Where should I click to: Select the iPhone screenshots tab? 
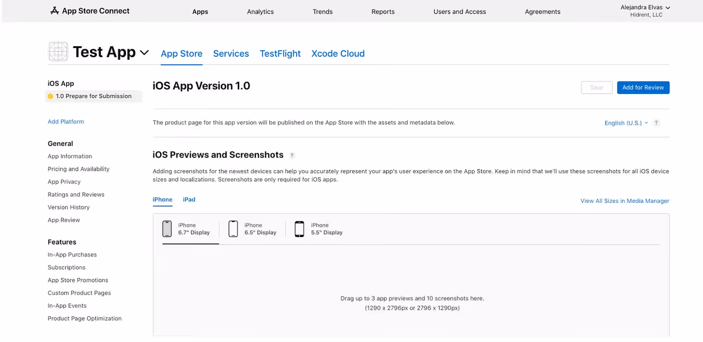click(163, 199)
